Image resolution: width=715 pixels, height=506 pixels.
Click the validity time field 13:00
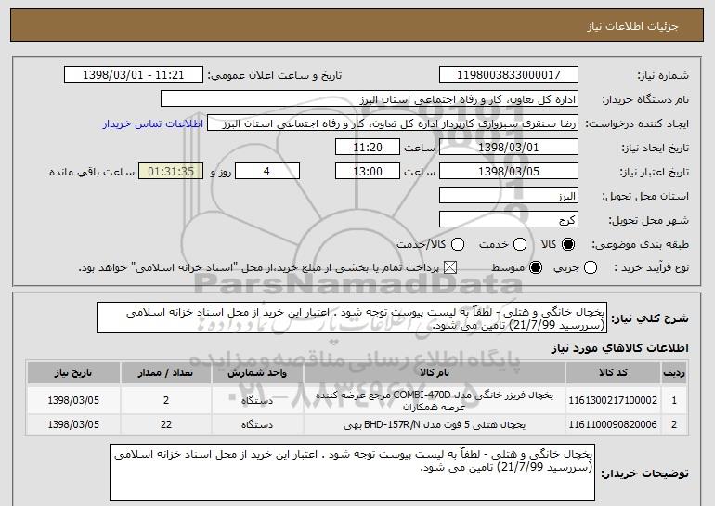tap(368, 172)
